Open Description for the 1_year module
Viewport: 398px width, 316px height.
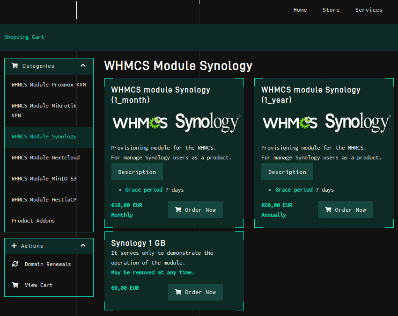pyautogui.click(x=287, y=172)
